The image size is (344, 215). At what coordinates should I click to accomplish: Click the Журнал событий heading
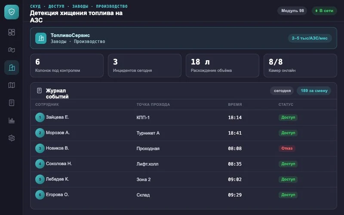[x=57, y=94]
